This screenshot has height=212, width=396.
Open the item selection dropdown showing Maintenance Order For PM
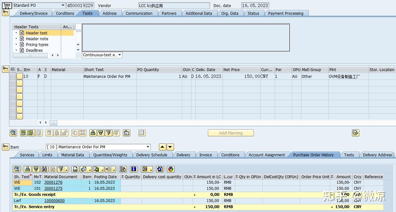tap(148, 147)
